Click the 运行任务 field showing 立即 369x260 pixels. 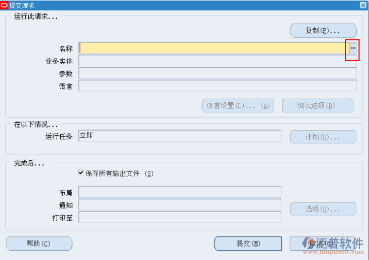[x=179, y=136]
